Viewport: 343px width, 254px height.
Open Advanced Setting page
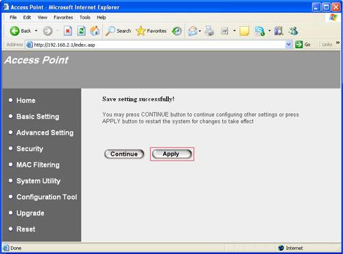click(x=45, y=132)
